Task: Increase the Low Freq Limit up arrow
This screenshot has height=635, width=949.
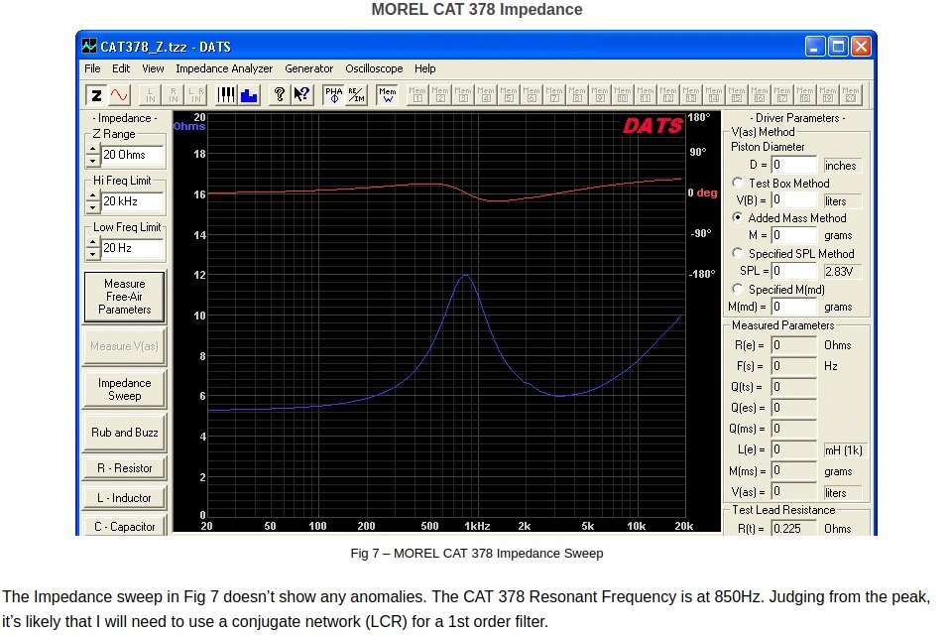Action: coord(92,242)
